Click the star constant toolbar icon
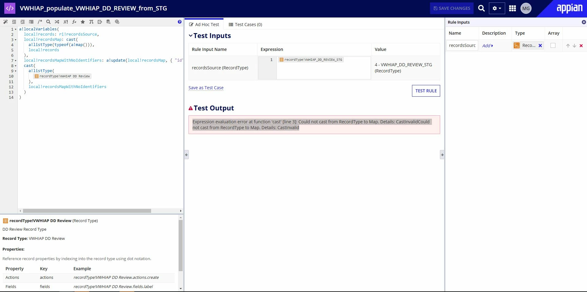 coord(83,22)
